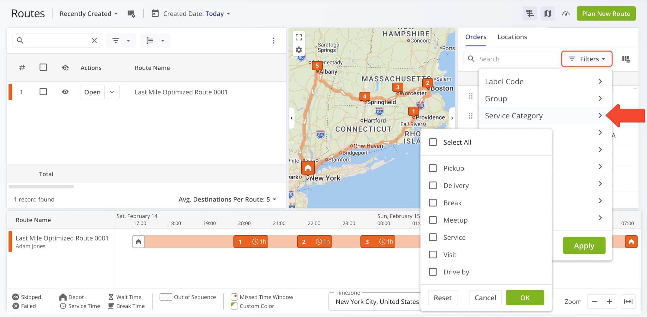This screenshot has width=647, height=317.
Task: Switch to the Locations tab
Action: (x=512, y=37)
